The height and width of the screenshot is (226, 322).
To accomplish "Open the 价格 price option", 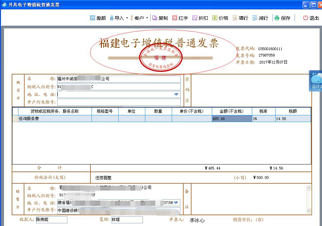I will 215,18.
